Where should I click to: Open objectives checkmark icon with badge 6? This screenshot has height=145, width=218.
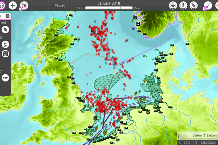(208, 5)
